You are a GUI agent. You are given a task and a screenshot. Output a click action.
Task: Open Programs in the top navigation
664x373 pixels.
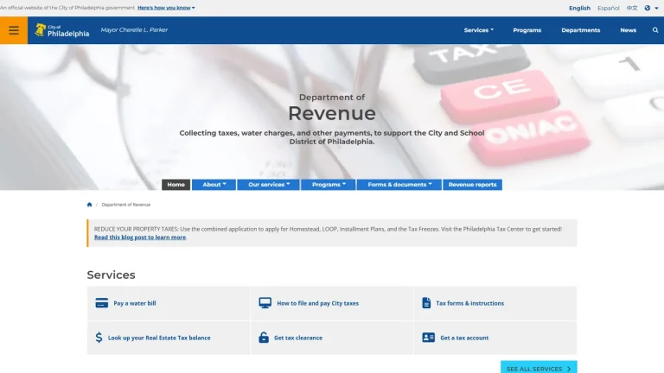point(527,30)
